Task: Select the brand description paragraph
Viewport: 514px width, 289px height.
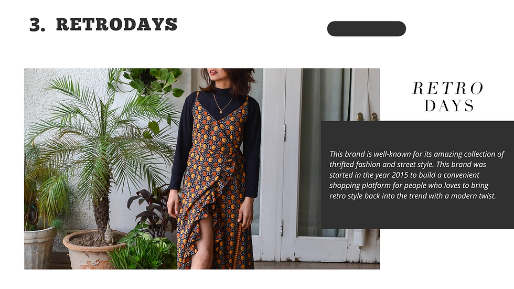Action: point(416,175)
